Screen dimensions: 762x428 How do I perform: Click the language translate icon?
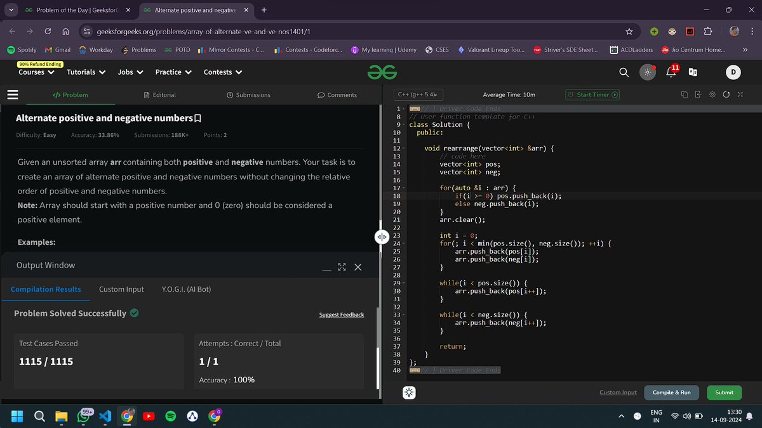click(x=693, y=72)
